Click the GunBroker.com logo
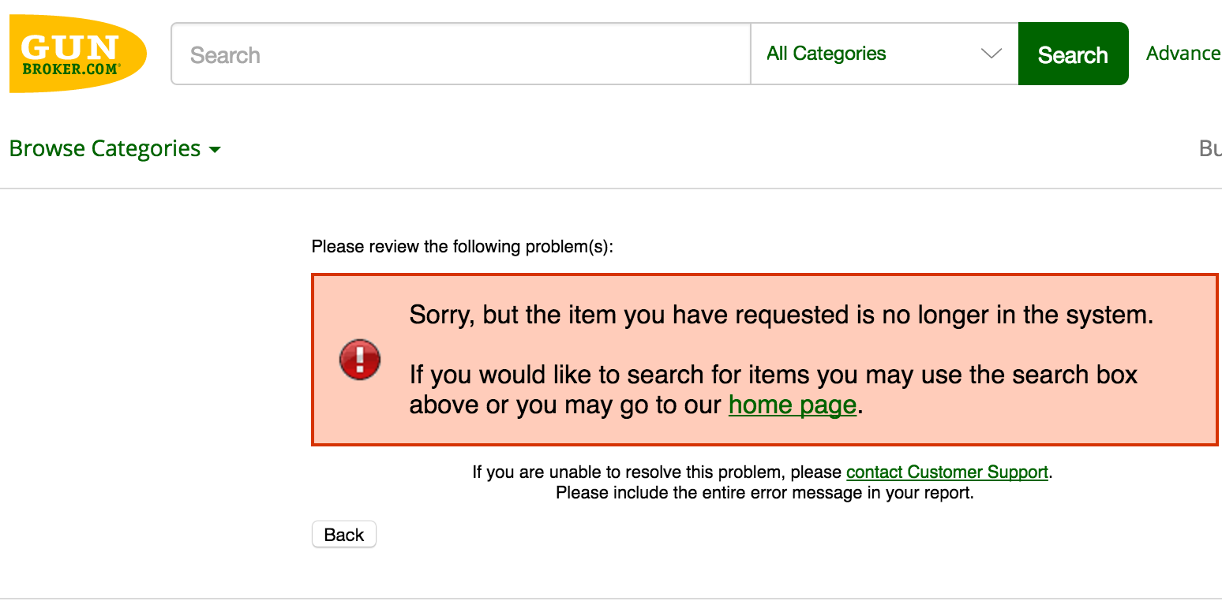 (x=77, y=54)
